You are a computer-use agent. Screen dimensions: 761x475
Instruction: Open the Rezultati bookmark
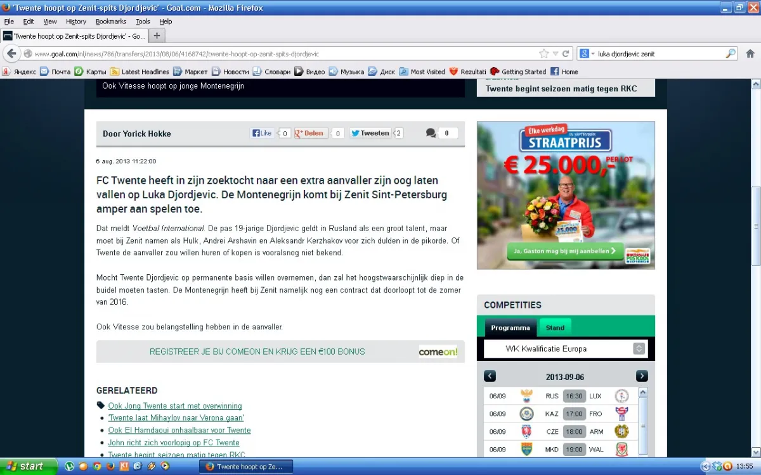click(x=467, y=72)
